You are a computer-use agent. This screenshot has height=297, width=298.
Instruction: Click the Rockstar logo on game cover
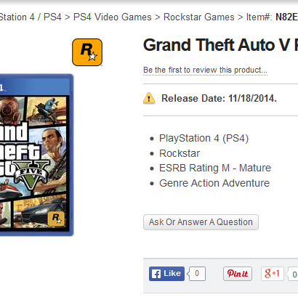(x=56, y=219)
